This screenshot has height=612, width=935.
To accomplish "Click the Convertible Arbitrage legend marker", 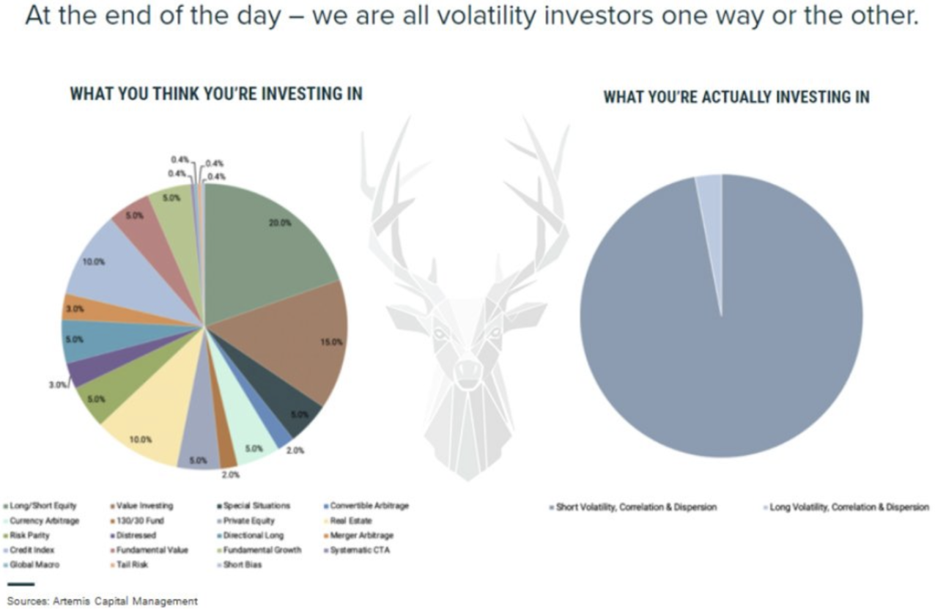I will [x=326, y=506].
